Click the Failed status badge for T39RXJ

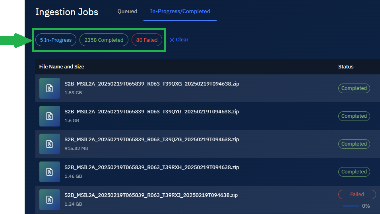357,195
